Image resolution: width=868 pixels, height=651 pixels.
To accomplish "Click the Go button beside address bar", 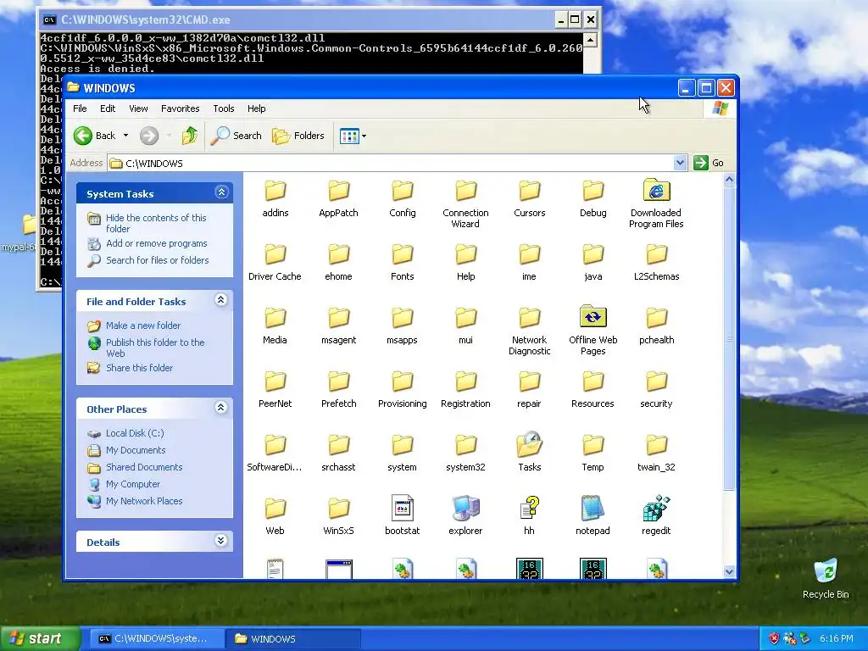I will 709,163.
